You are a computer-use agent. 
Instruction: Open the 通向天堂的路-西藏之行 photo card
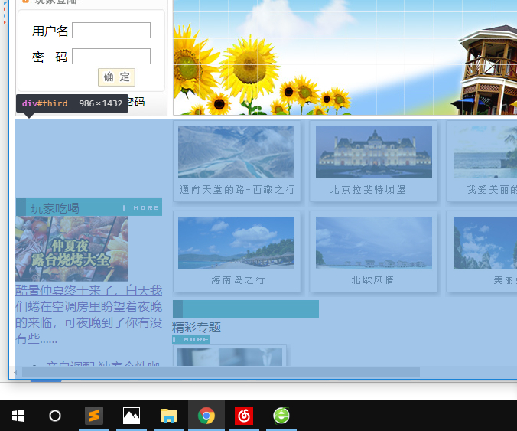(x=237, y=161)
